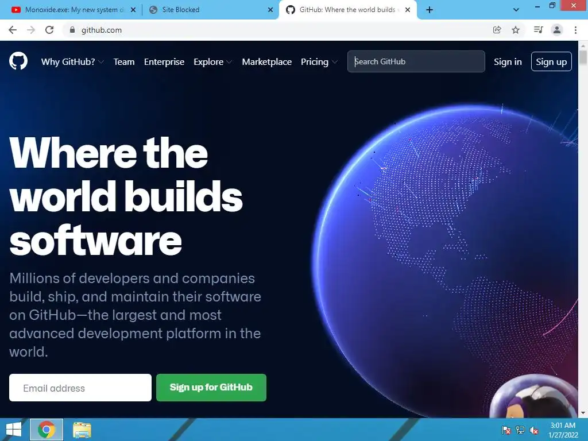Select the GitHub: Where the world builds tab
Viewport: 588px width, 441px height.
347,10
